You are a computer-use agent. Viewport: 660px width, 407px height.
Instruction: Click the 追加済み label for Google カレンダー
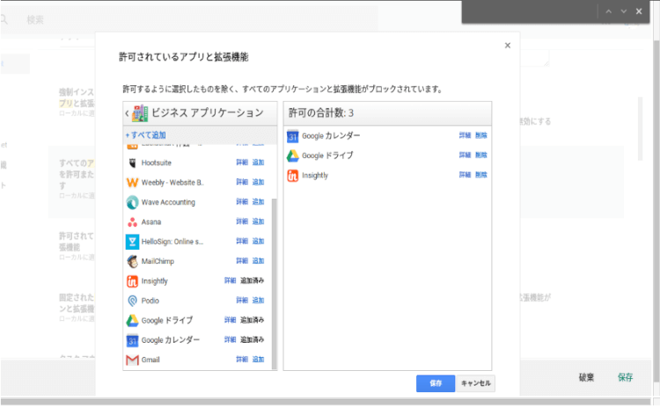(x=253, y=339)
